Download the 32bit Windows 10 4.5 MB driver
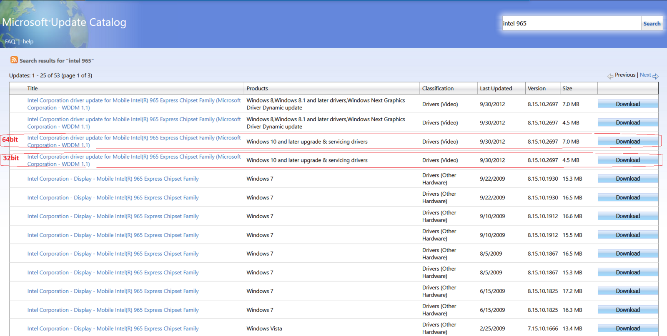Viewport: 667px width, 336px height. coord(628,160)
